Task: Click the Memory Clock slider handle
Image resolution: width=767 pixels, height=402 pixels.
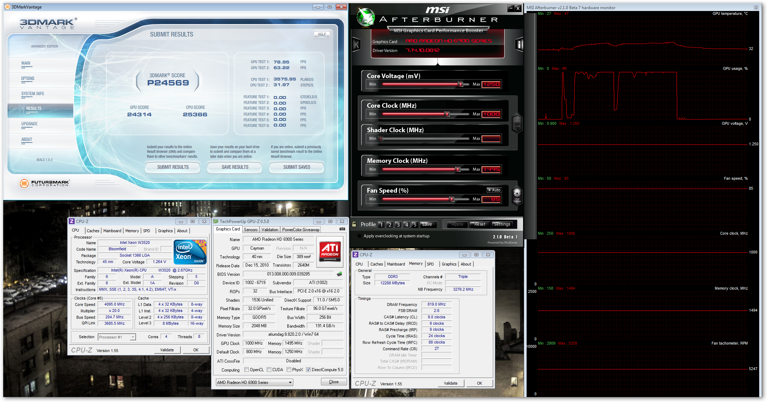Action: 458,169
